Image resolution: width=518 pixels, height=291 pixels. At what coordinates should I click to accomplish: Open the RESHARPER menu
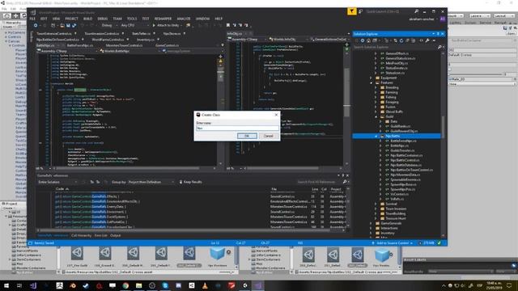163,19
